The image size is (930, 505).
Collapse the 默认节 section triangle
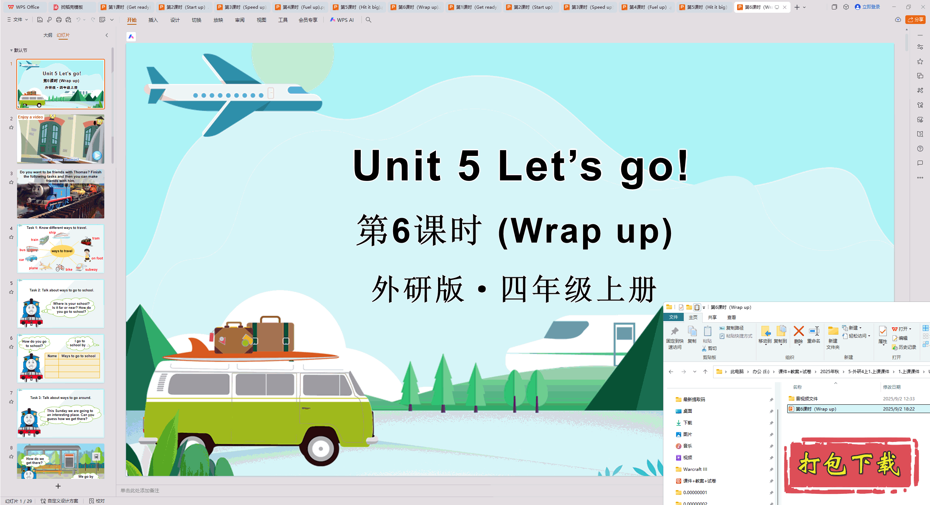coord(11,50)
